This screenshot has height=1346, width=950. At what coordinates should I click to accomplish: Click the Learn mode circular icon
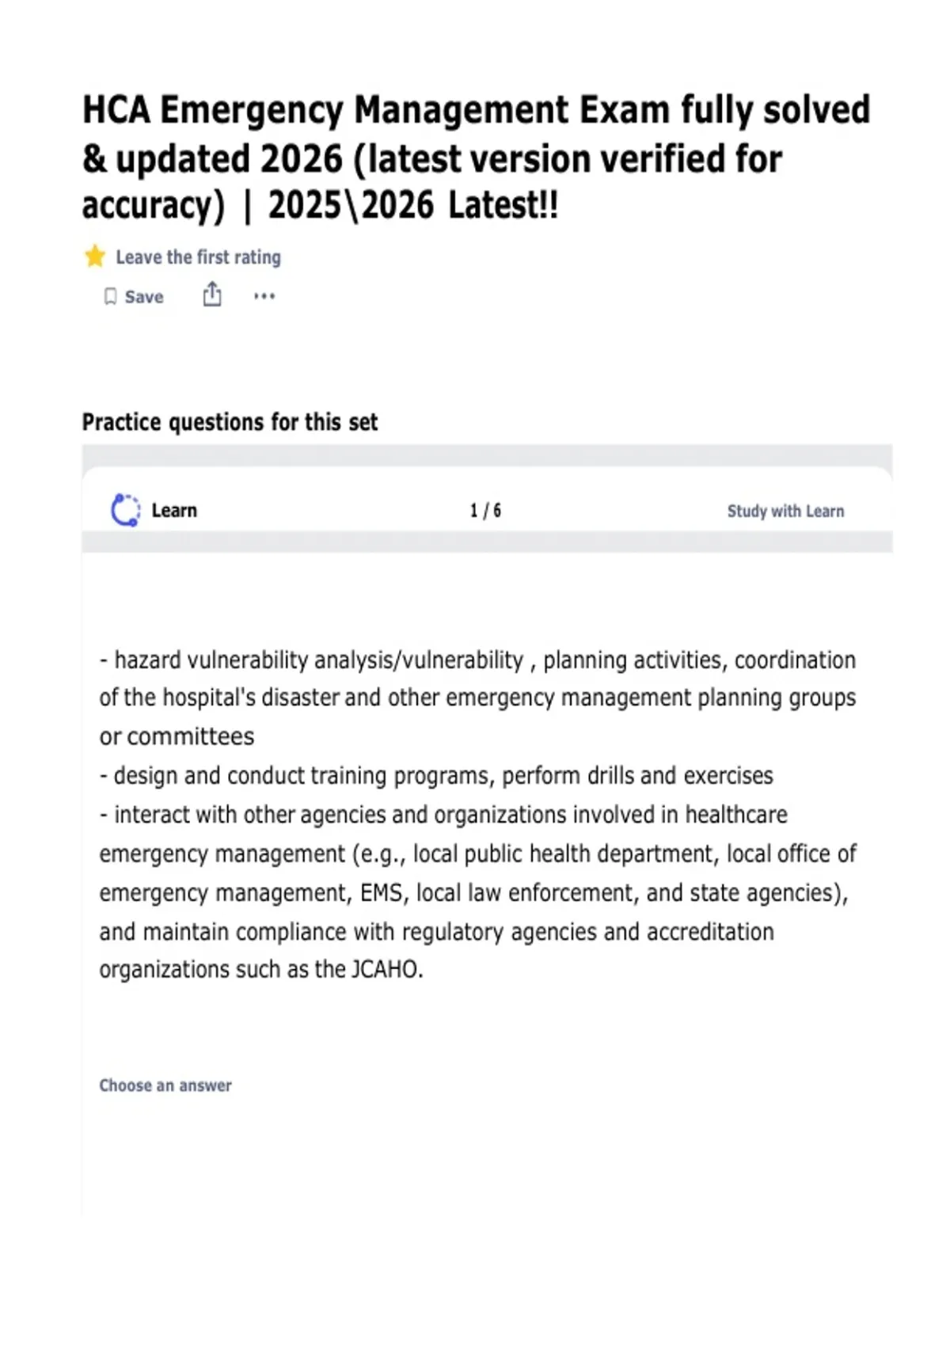pos(125,510)
